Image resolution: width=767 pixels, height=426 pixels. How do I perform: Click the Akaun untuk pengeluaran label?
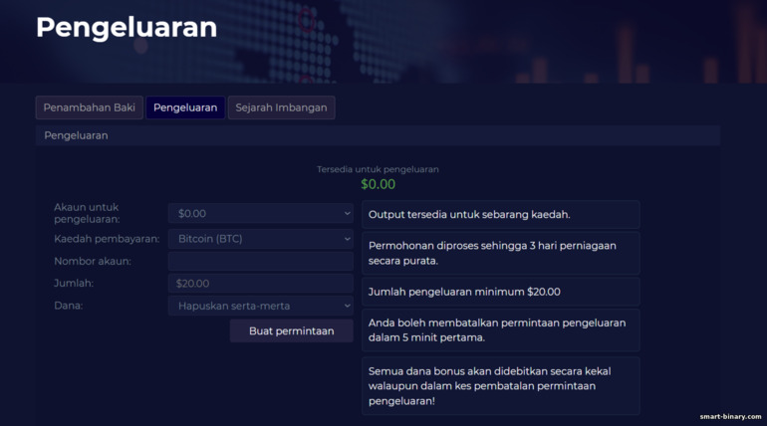(x=87, y=213)
